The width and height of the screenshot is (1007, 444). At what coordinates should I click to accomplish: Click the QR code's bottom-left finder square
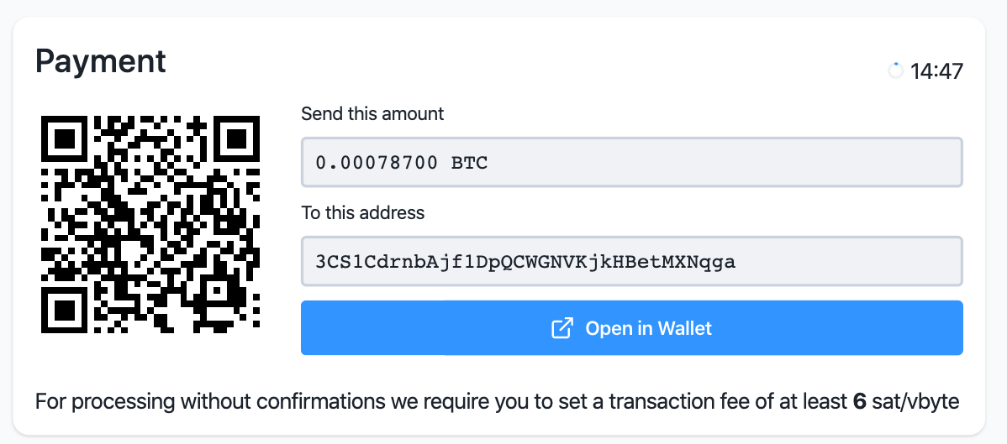[65, 310]
